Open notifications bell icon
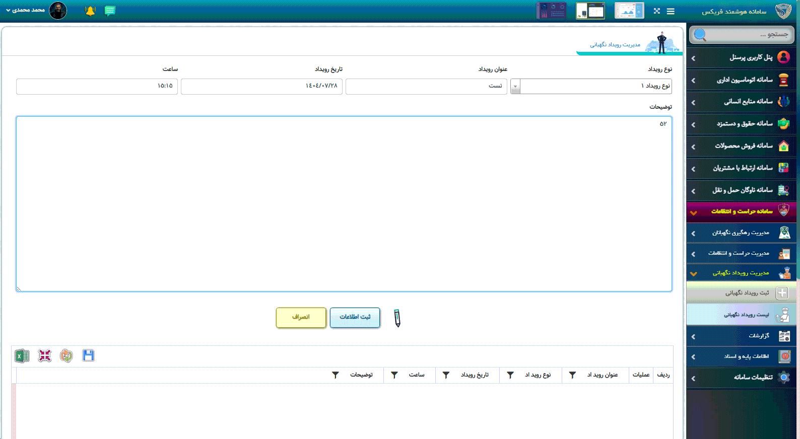 pyautogui.click(x=90, y=11)
